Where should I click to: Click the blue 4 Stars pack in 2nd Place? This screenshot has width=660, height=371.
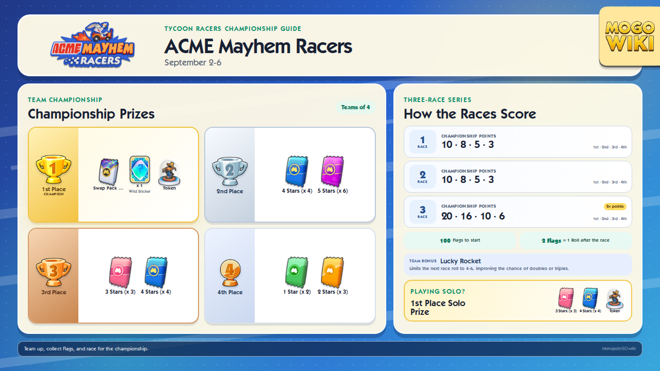click(x=296, y=172)
